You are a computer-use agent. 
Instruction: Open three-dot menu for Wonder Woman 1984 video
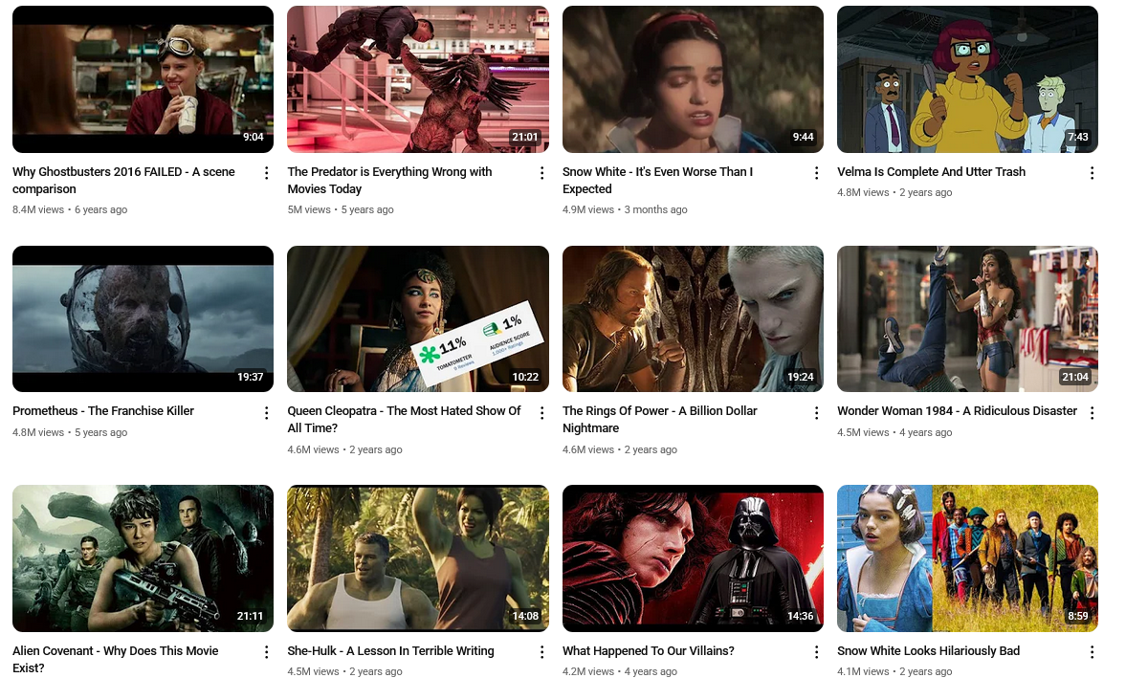pos(1092,412)
